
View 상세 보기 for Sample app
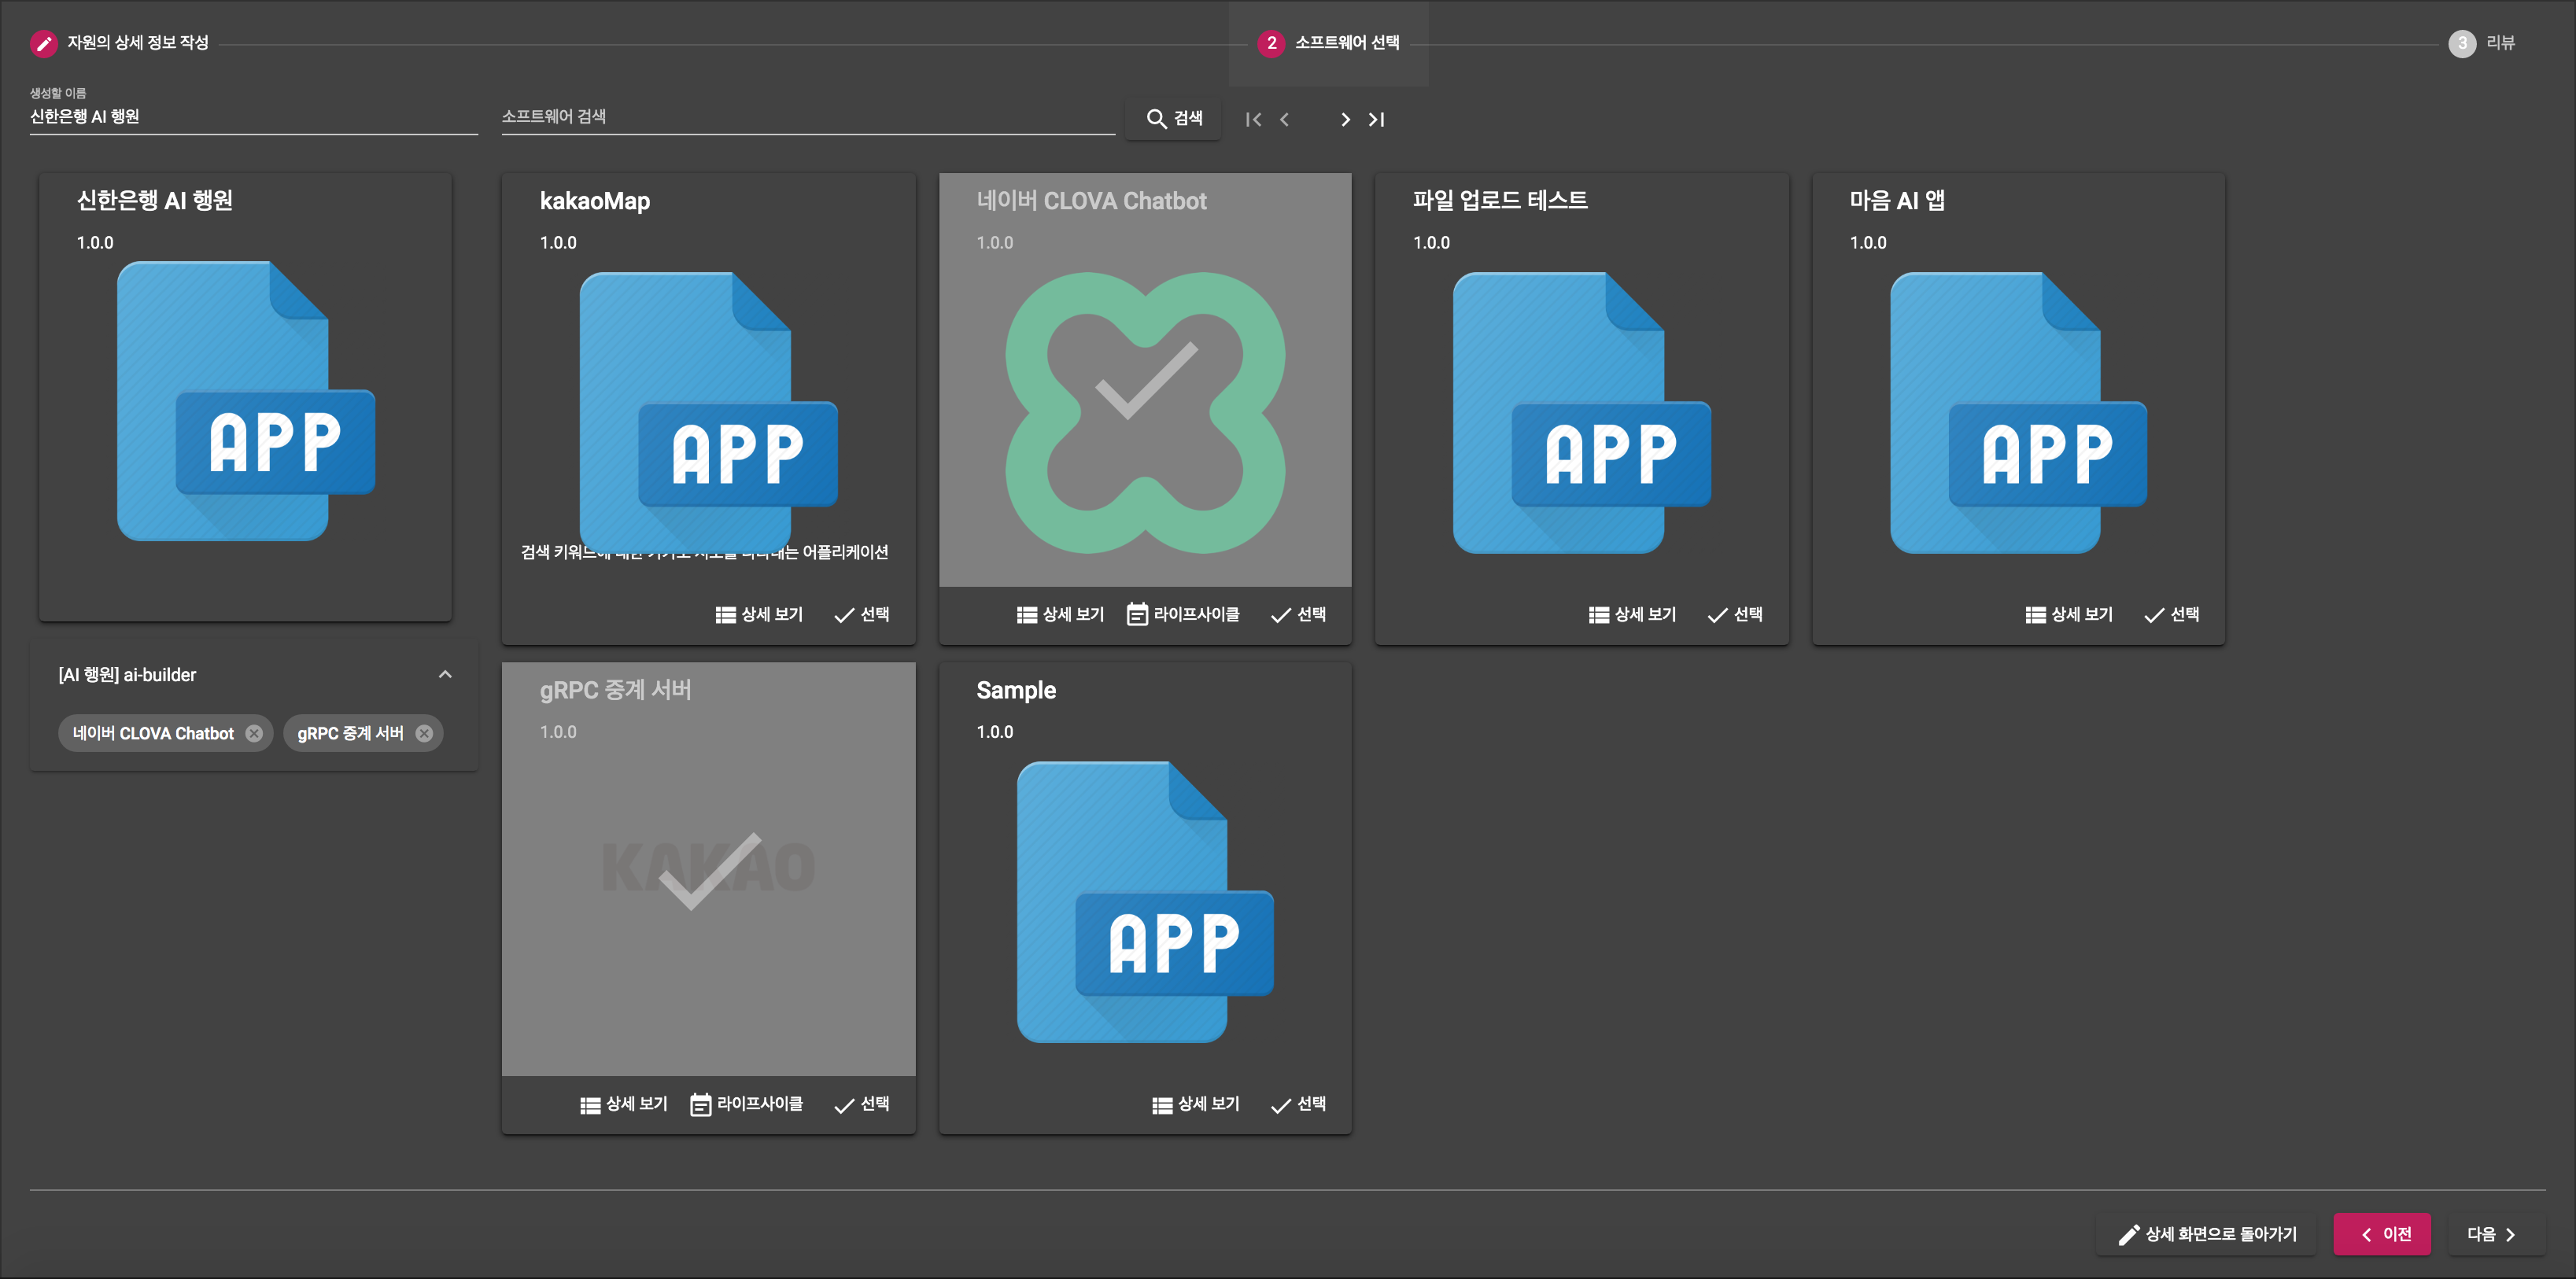(x=1195, y=1104)
